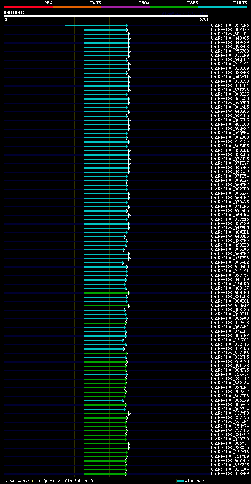This screenshot has width=251, height=484.
Task: Click the arrowhead ending the UniRef100_Q06RB2 bar
Action: click(x=123, y=263)
